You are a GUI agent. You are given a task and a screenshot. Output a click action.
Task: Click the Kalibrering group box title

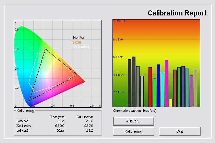pos(25,111)
